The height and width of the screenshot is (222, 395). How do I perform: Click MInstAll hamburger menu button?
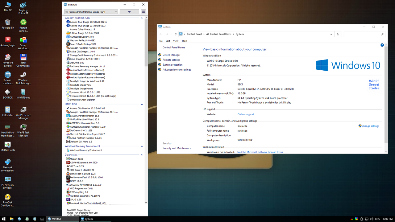pos(143,12)
